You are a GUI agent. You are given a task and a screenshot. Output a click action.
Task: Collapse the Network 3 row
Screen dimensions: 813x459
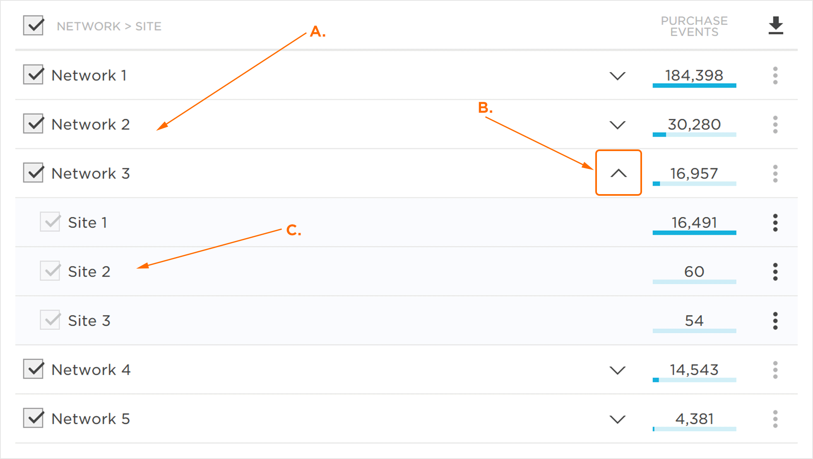618,173
